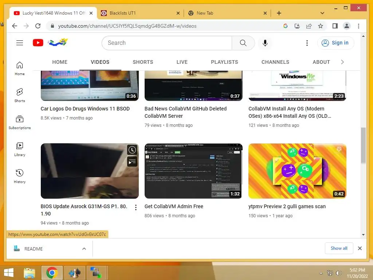Open BIOS Update video thumbnail
This screenshot has width=373, height=280.
coord(90,171)
